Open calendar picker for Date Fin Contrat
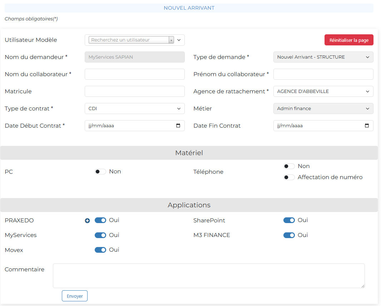 pyautogui.click(x=367, y=126)
